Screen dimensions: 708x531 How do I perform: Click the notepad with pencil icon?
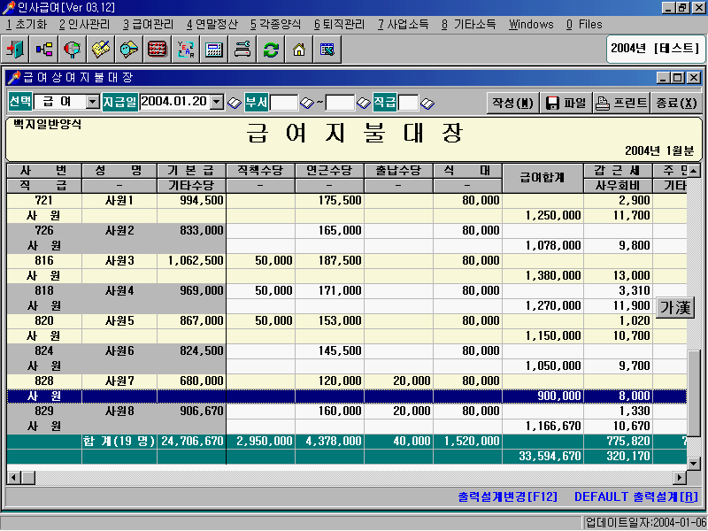(101, 50)
